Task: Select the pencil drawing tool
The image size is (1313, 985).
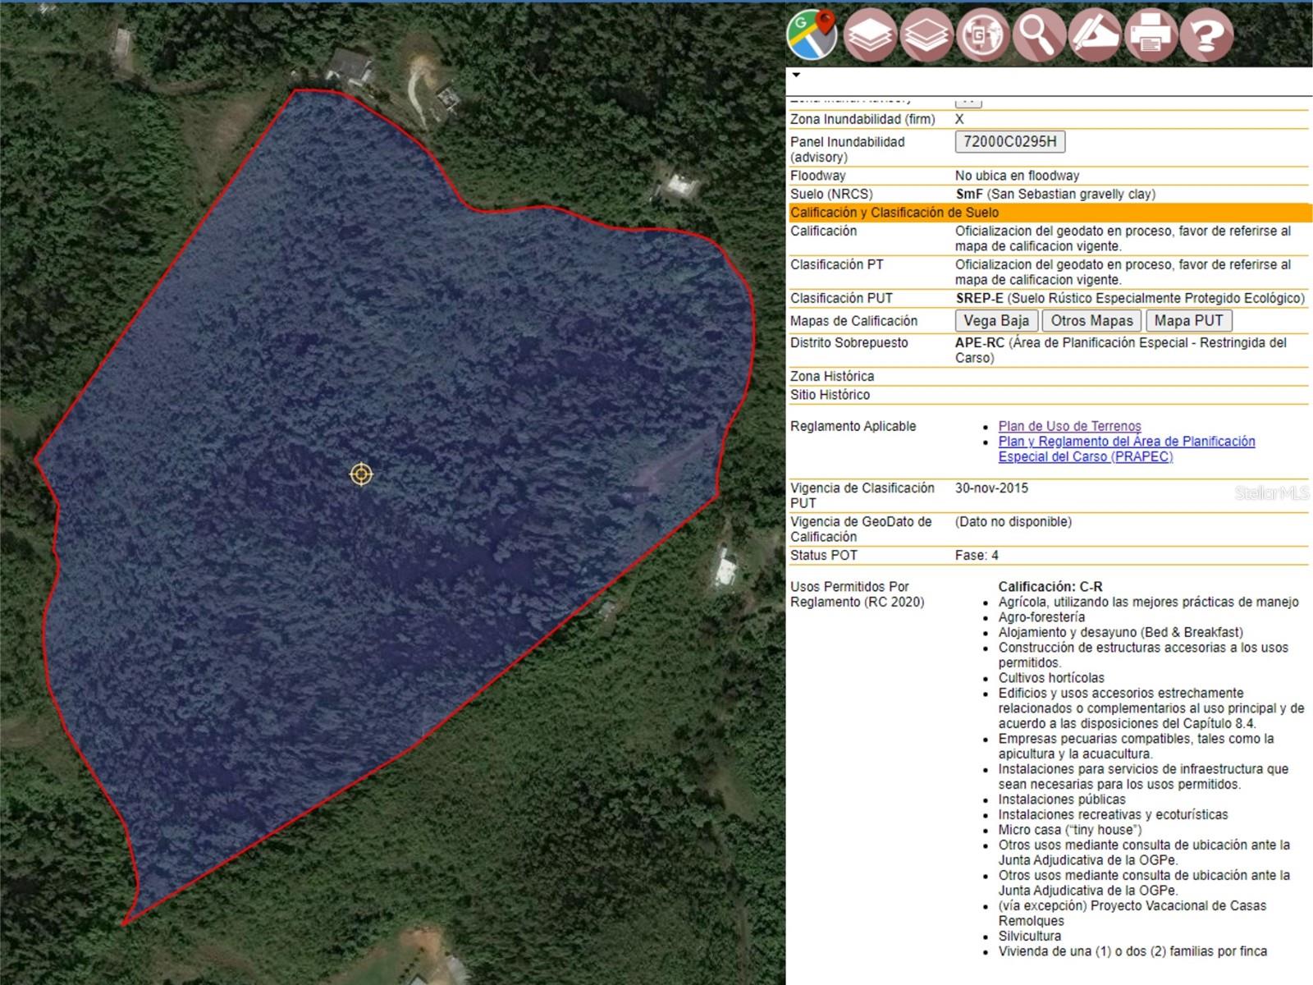Action: [1094, 35]
